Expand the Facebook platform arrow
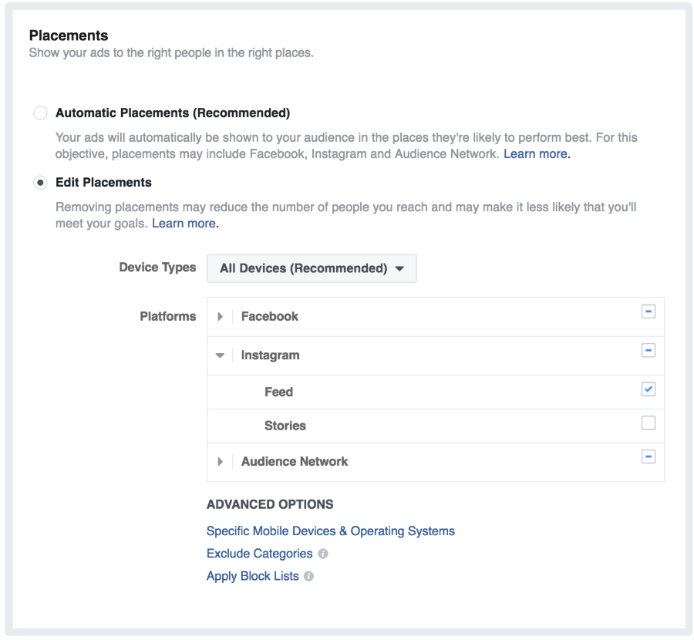Viewport: 694px width, 640px height. [x=221, y=316]
